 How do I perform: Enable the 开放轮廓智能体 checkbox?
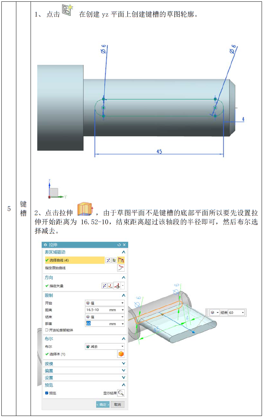pyautogui.click(x=47, y=330)
